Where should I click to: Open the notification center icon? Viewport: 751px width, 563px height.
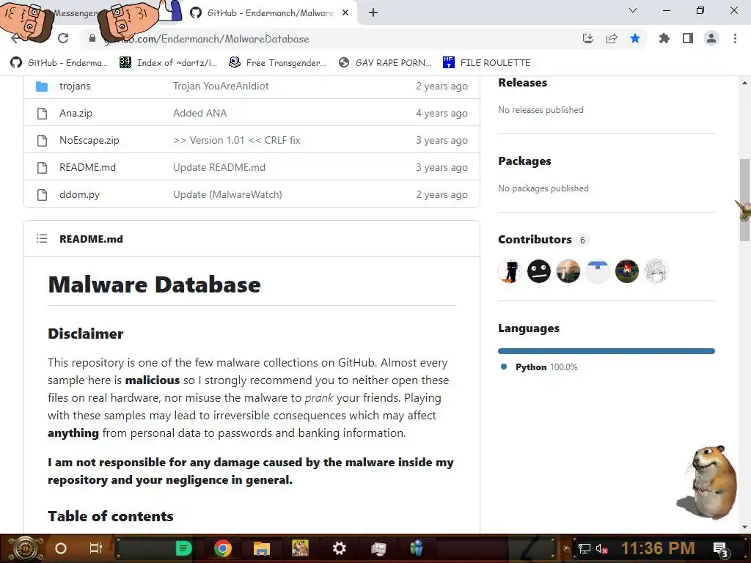click(721, 550)
